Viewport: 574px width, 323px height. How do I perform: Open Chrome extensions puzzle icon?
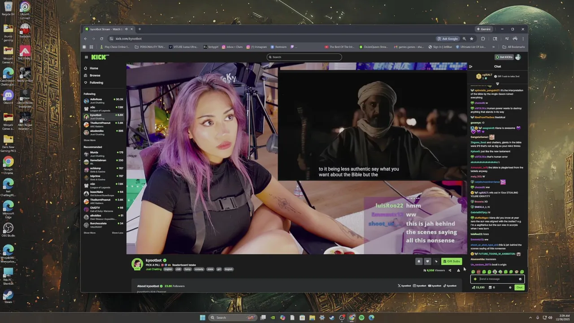483,39
